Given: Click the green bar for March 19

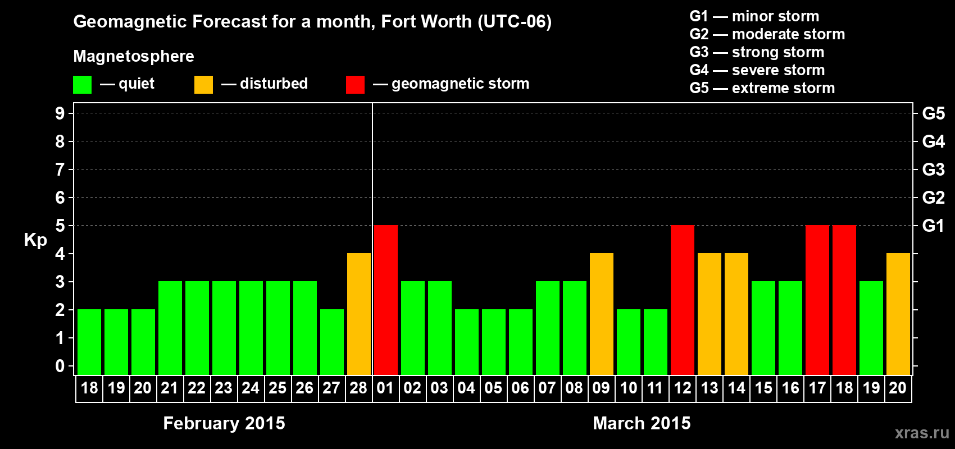Looking at the screenshot, I should (x=871, y=328).
